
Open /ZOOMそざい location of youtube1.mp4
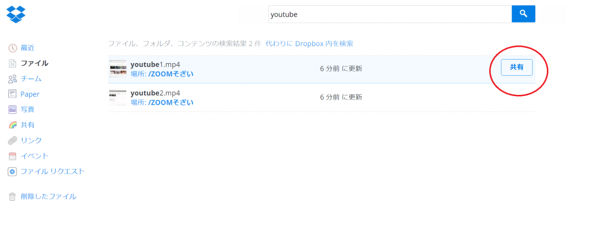(171, 74)
